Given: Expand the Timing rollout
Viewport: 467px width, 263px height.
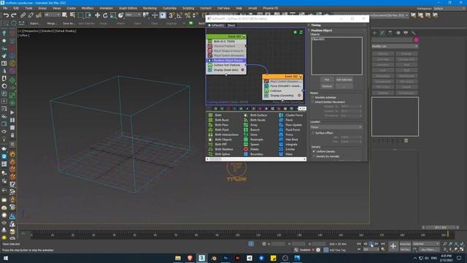Looking at the screenshot, I should tap(316, 25).
